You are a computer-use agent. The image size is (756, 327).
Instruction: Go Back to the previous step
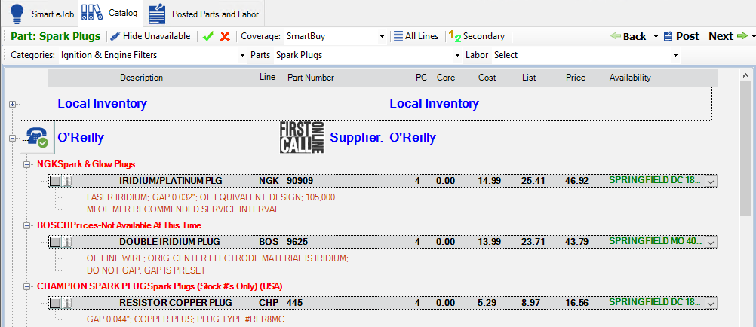click(628, 37)
